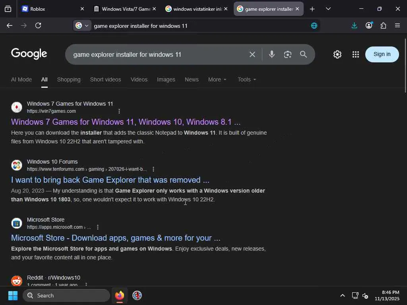This screenshot has height=305, width=407.
Task: Select the Short videos search tab
Action: (x=105, y=79)
